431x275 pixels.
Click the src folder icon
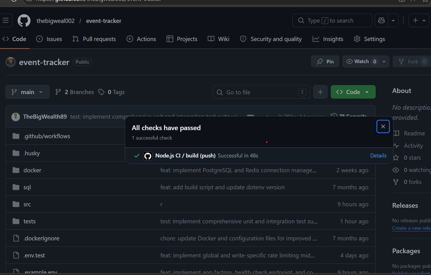(16, 204)
